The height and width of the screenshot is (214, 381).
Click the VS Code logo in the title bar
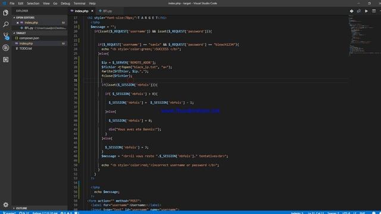pyautogui.click(x=4, y=4)
